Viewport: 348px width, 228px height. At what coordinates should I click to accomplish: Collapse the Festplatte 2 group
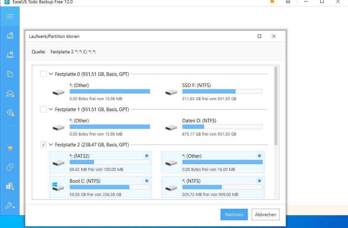pos(51,145)
